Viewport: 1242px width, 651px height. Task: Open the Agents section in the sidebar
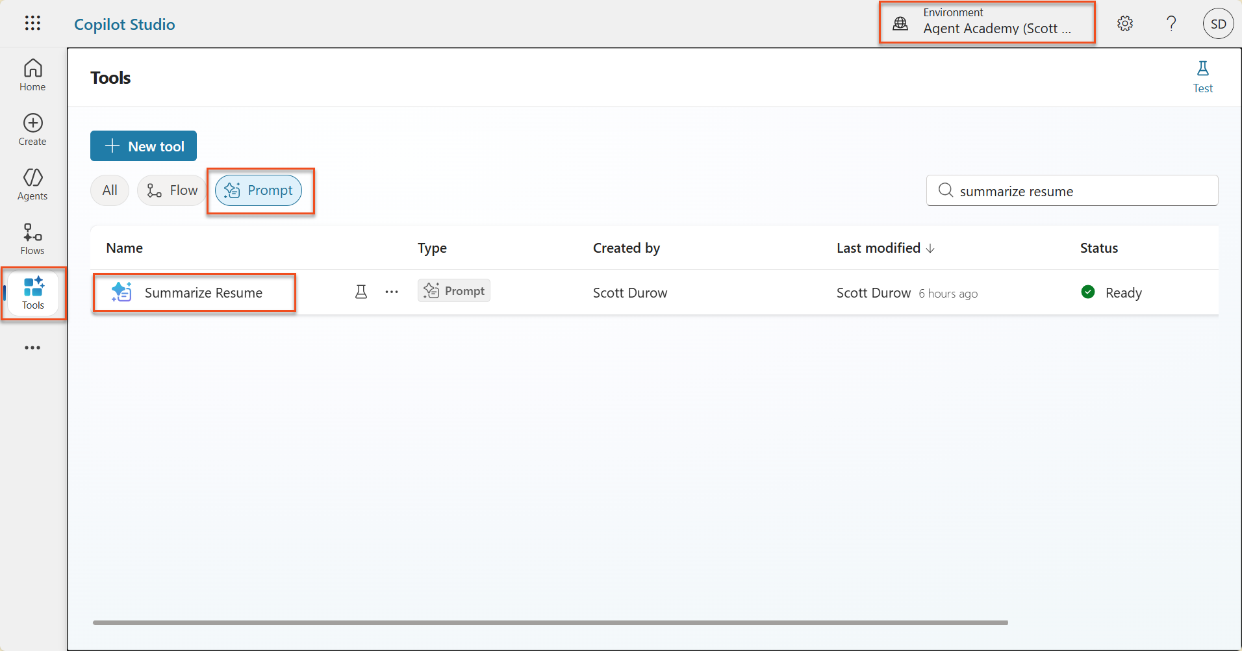coord(32,185)
